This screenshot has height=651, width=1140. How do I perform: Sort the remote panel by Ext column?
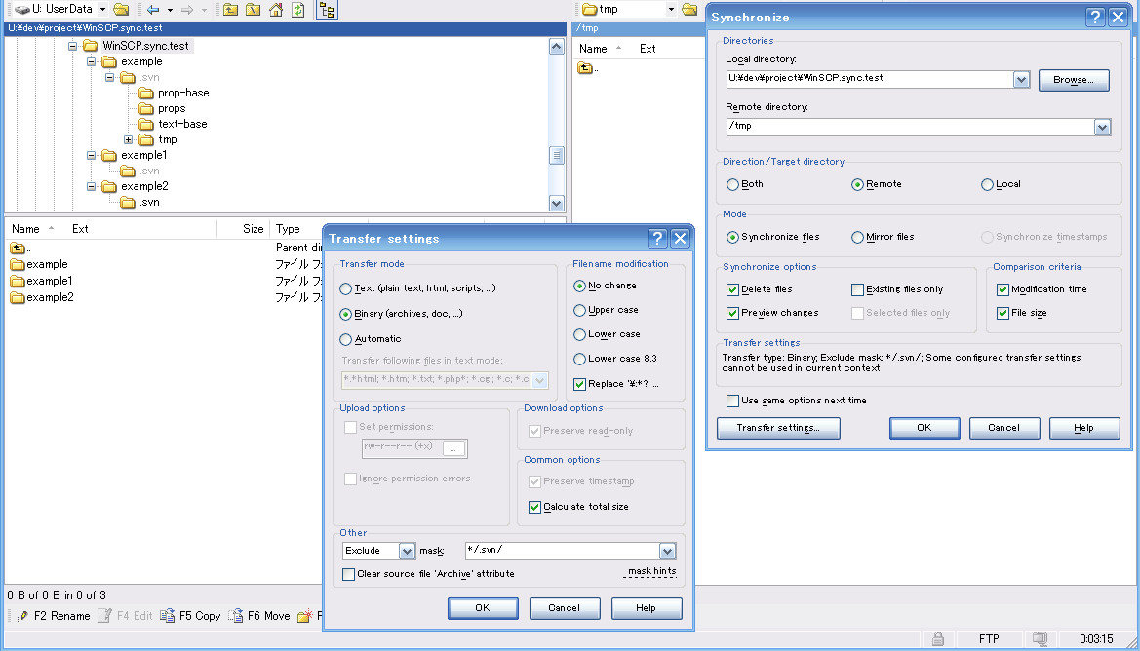648,49
